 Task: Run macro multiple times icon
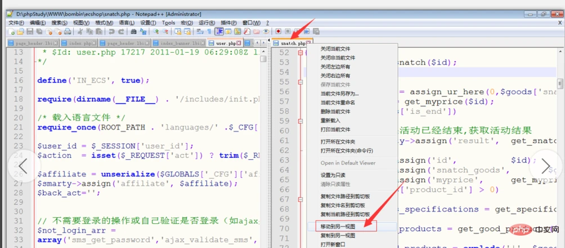[x=307, y=31]
